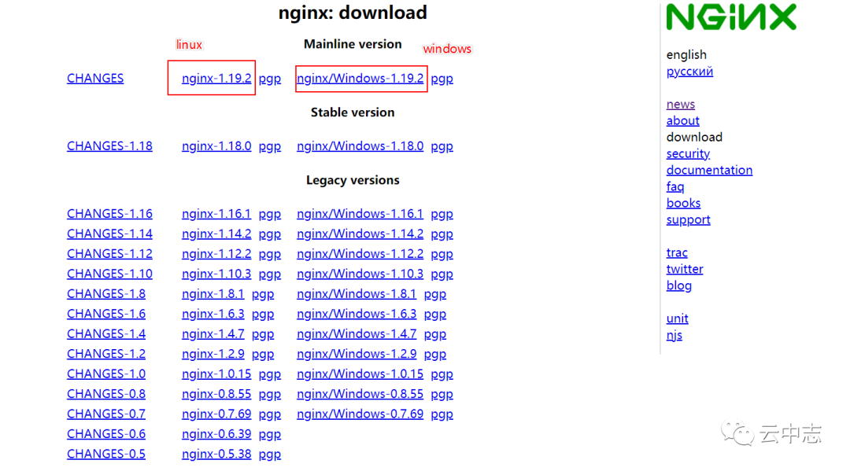Download nginx/Windows-0.8.55
Screen dimensions: 850x471
pyautogui.click(x=360, y=394)
